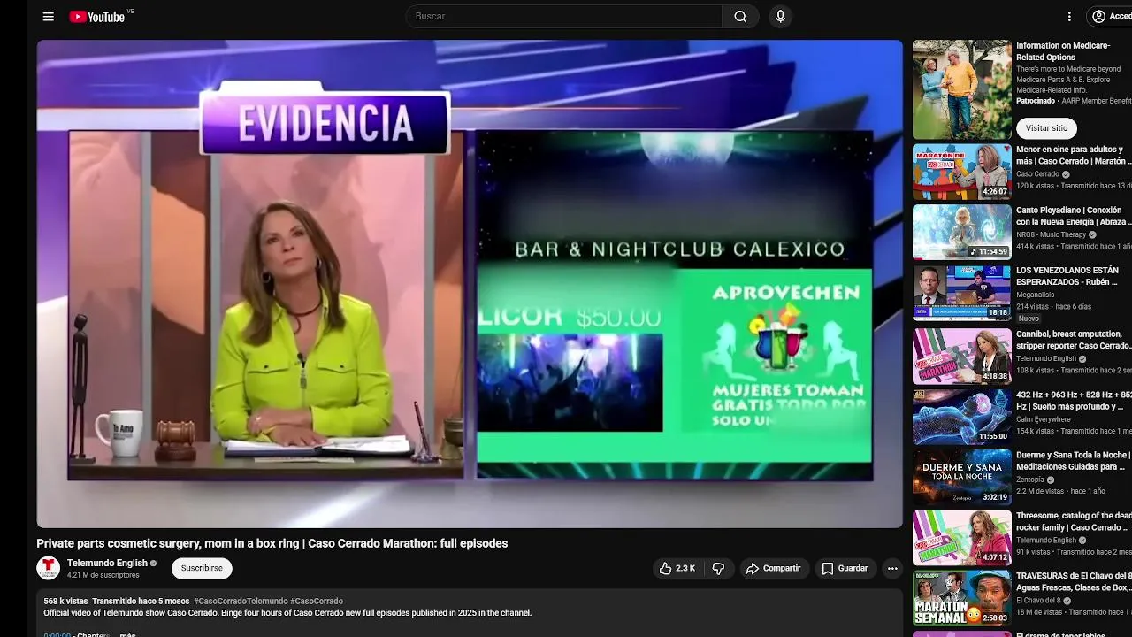Click 'NRG8 - Music Therapy' channel name

click(1051, 234)
